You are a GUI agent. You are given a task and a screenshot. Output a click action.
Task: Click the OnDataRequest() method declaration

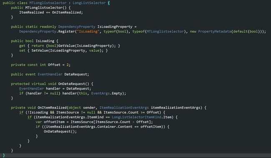click(x=74, y=84)
